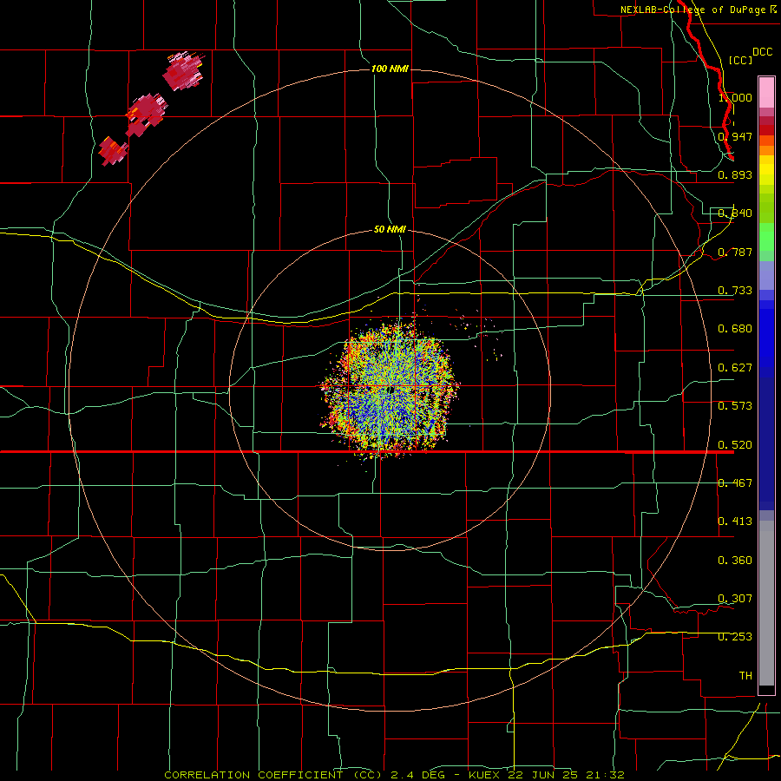
Task: Select the 0.787 legend value
Action: click(735, 252)
